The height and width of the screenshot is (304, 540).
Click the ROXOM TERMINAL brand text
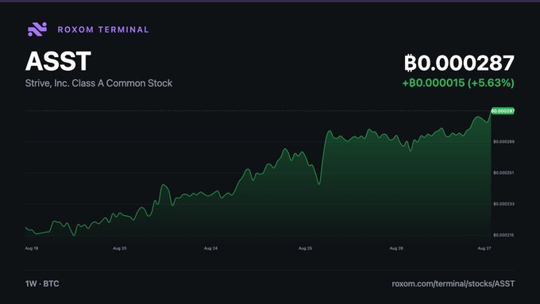[x=103, y=29]
